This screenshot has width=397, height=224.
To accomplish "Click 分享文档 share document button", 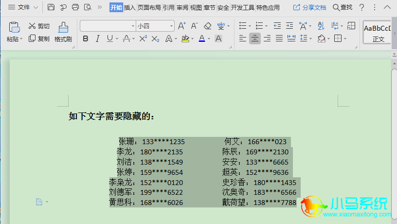I will (309, 8).
